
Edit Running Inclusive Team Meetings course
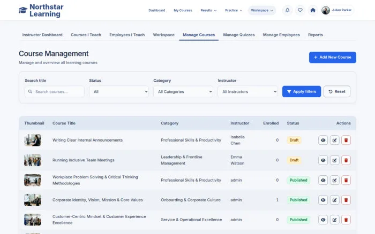335,160
